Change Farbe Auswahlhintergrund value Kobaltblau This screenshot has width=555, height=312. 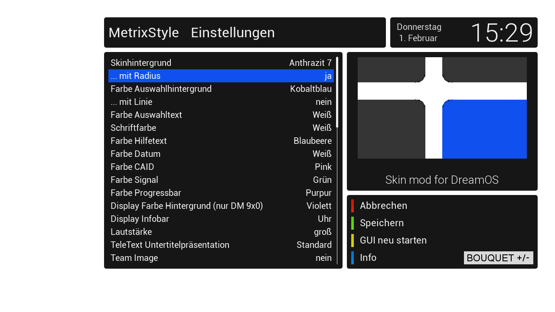coord(310,89)
